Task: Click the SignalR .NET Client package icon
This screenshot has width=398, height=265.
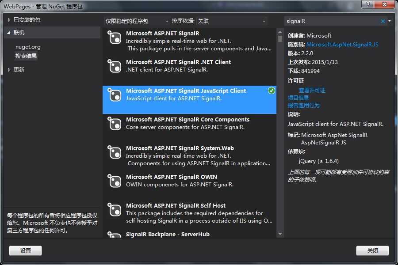Action: pyautogui.click(x=115, y=66)
